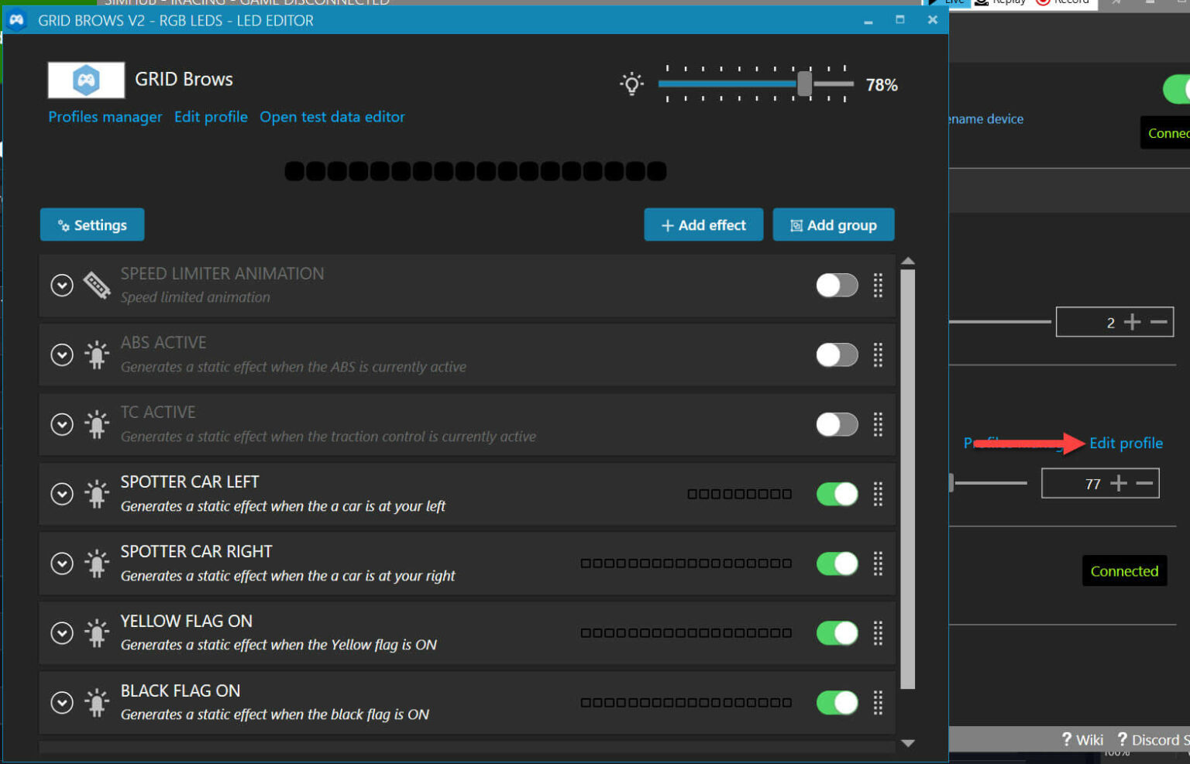Screen dimensions: 1190x764
Task: Click the GRID Brows device logo icon
Action: pos(86,80)
